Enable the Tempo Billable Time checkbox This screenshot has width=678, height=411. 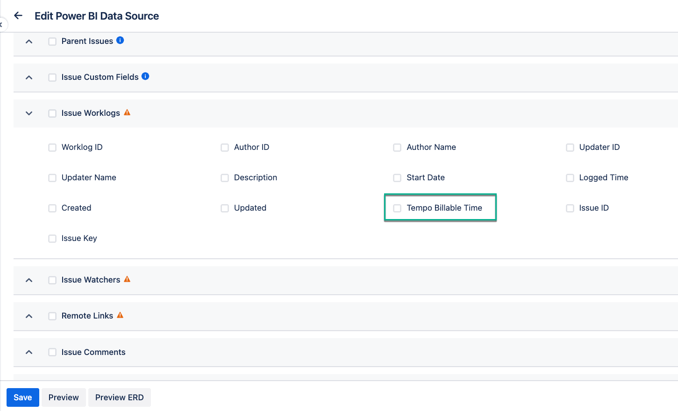click(x=397, y=208)
